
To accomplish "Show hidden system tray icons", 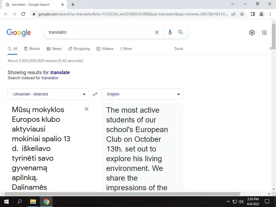I will click(x=228, y=202).
